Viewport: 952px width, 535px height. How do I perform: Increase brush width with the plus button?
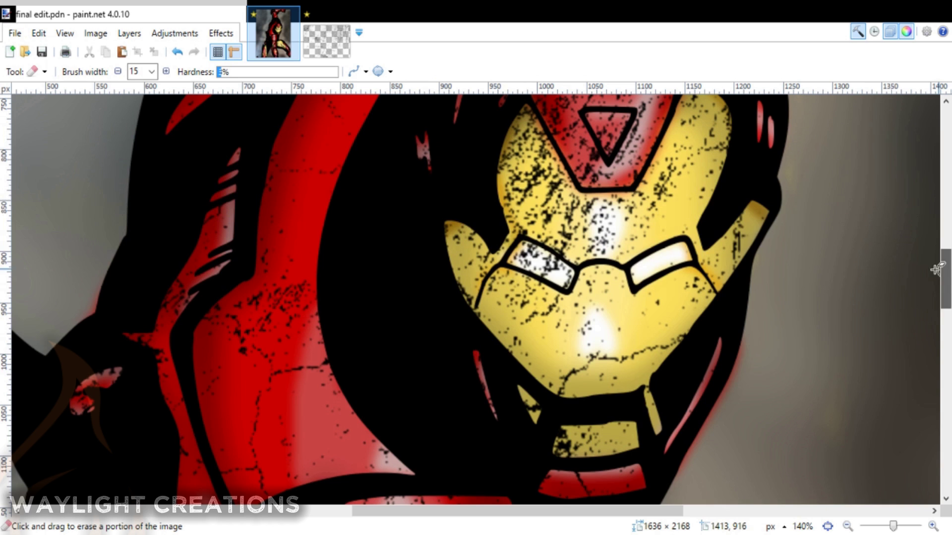(166, 71)
